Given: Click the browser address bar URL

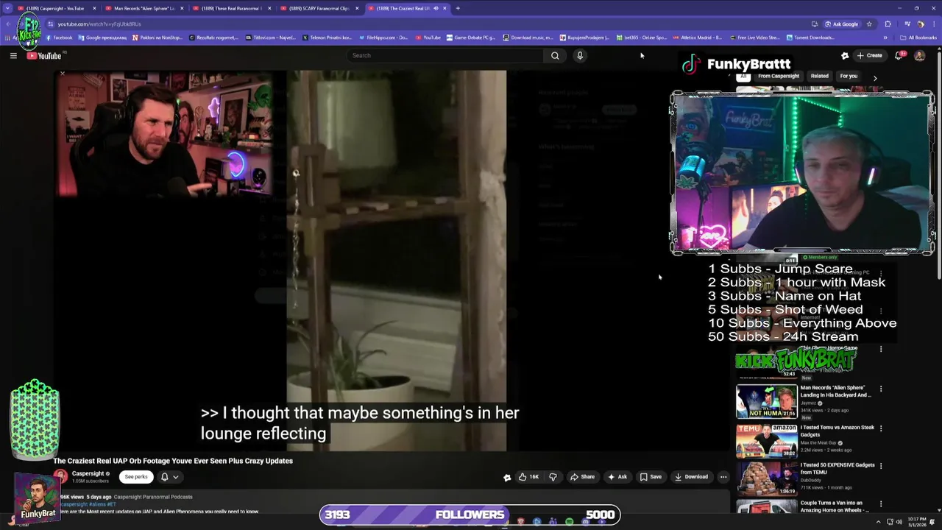Looking at the screenshot, I should coord(99,24).
